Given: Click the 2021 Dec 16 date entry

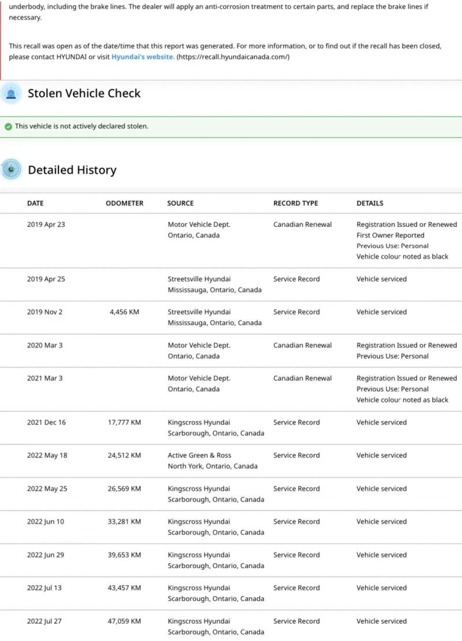Looking at the screenshot, I should [x=46, y=422].
